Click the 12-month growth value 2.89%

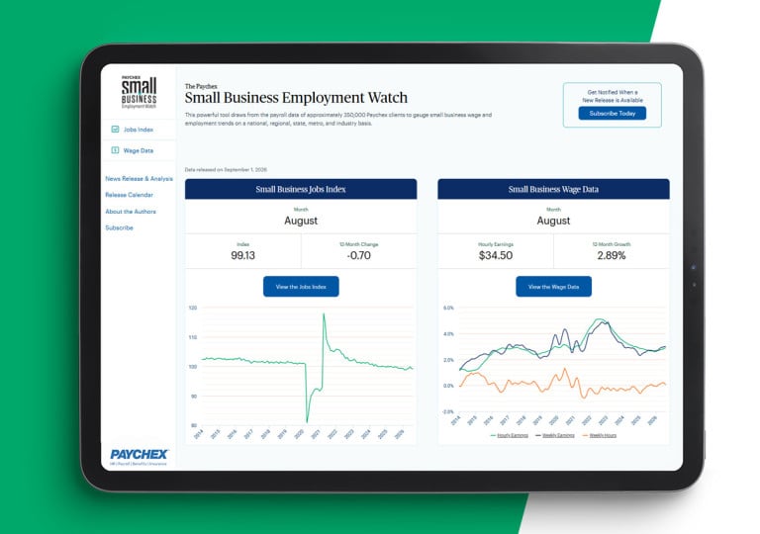[x=612, y=255]
